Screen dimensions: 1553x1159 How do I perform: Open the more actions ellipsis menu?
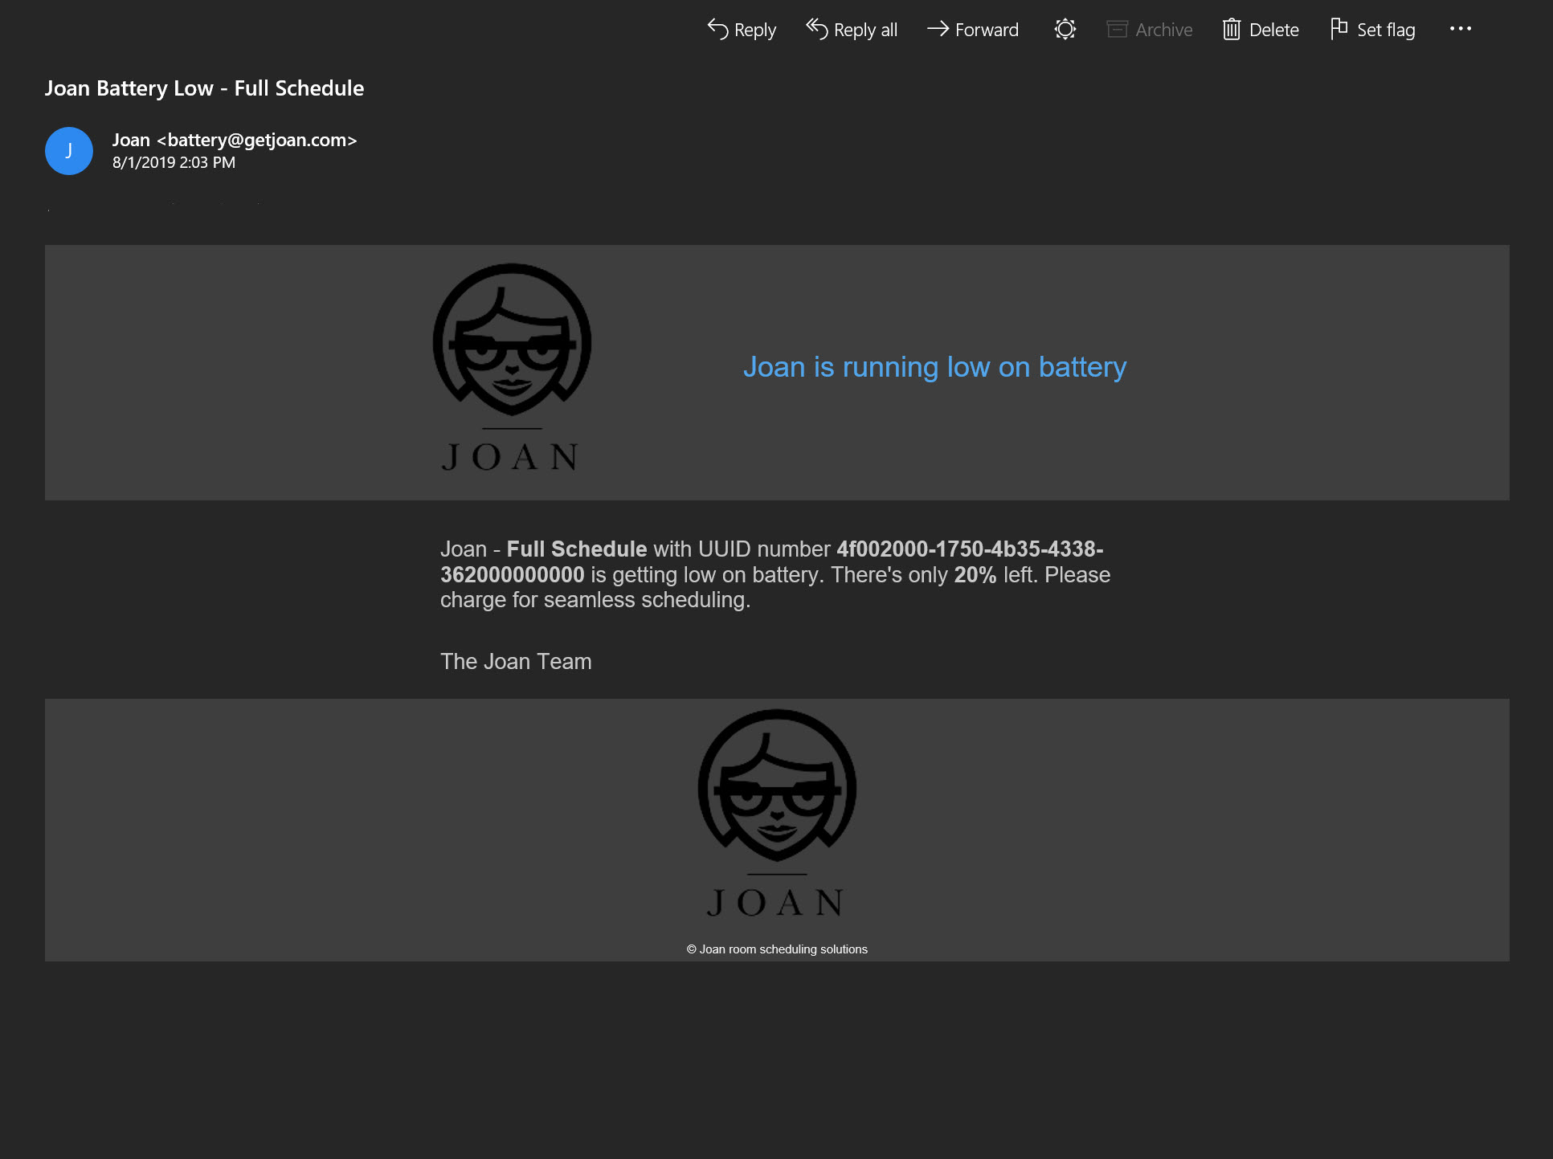click(1460, 29)
